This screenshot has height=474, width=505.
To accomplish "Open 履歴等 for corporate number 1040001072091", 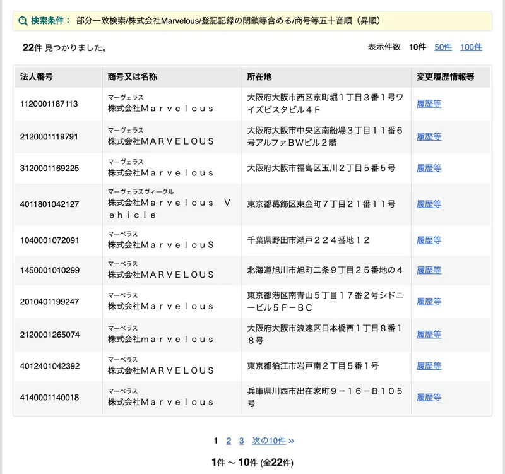I will [429, 240].
